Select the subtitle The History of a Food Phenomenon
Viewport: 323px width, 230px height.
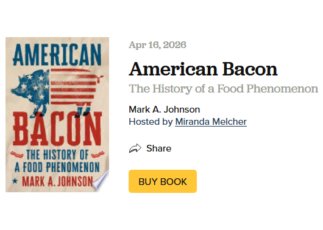tap(223, 89)
